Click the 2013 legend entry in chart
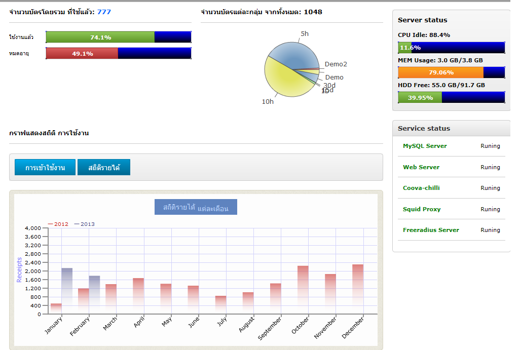 click(84, 224)
